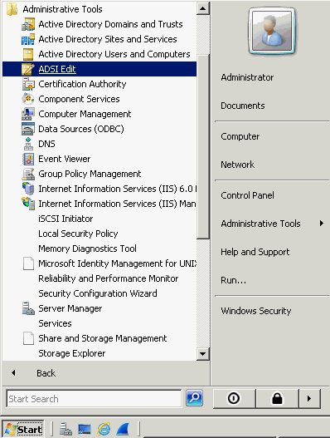Open Active Directory Sites and Services icon

tap(28, 39)
